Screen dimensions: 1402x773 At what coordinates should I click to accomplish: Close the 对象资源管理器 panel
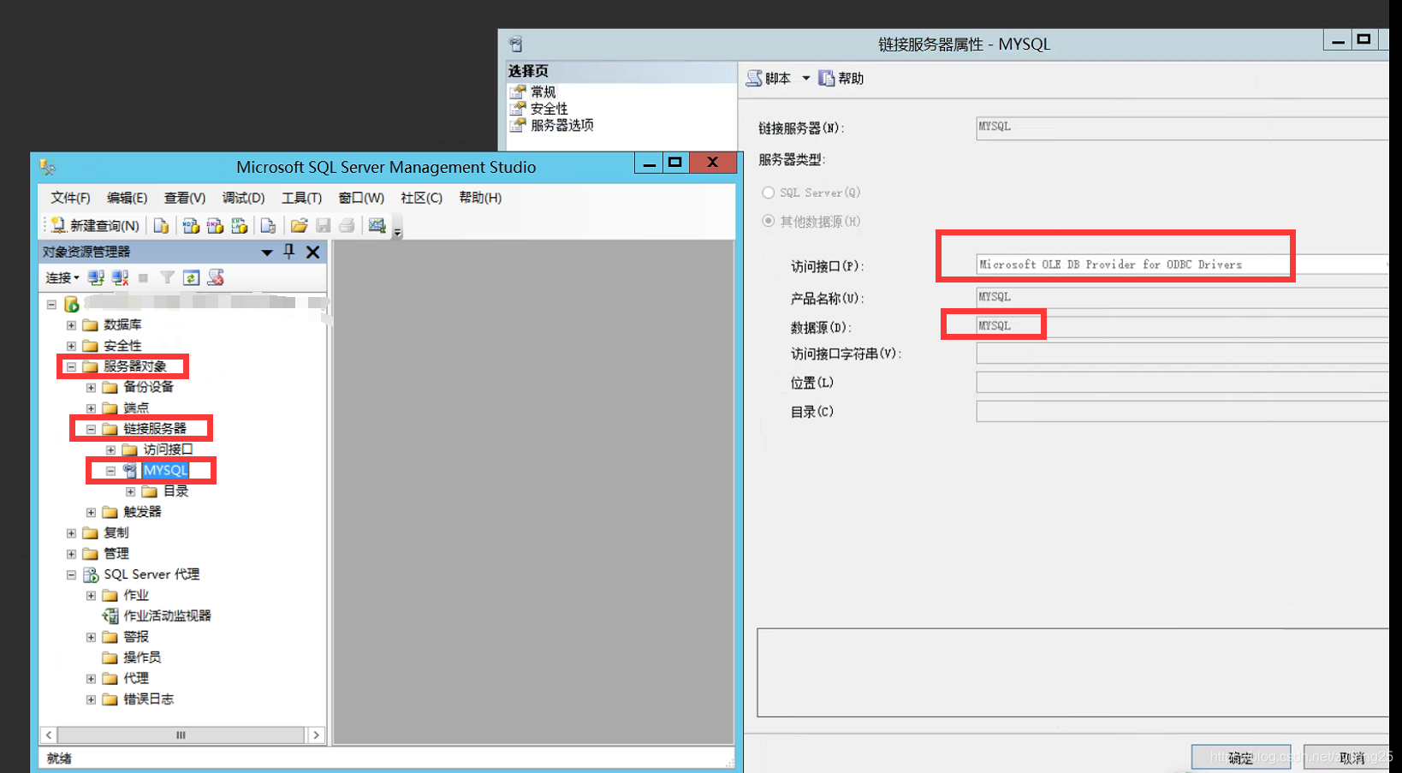[313, 252]
